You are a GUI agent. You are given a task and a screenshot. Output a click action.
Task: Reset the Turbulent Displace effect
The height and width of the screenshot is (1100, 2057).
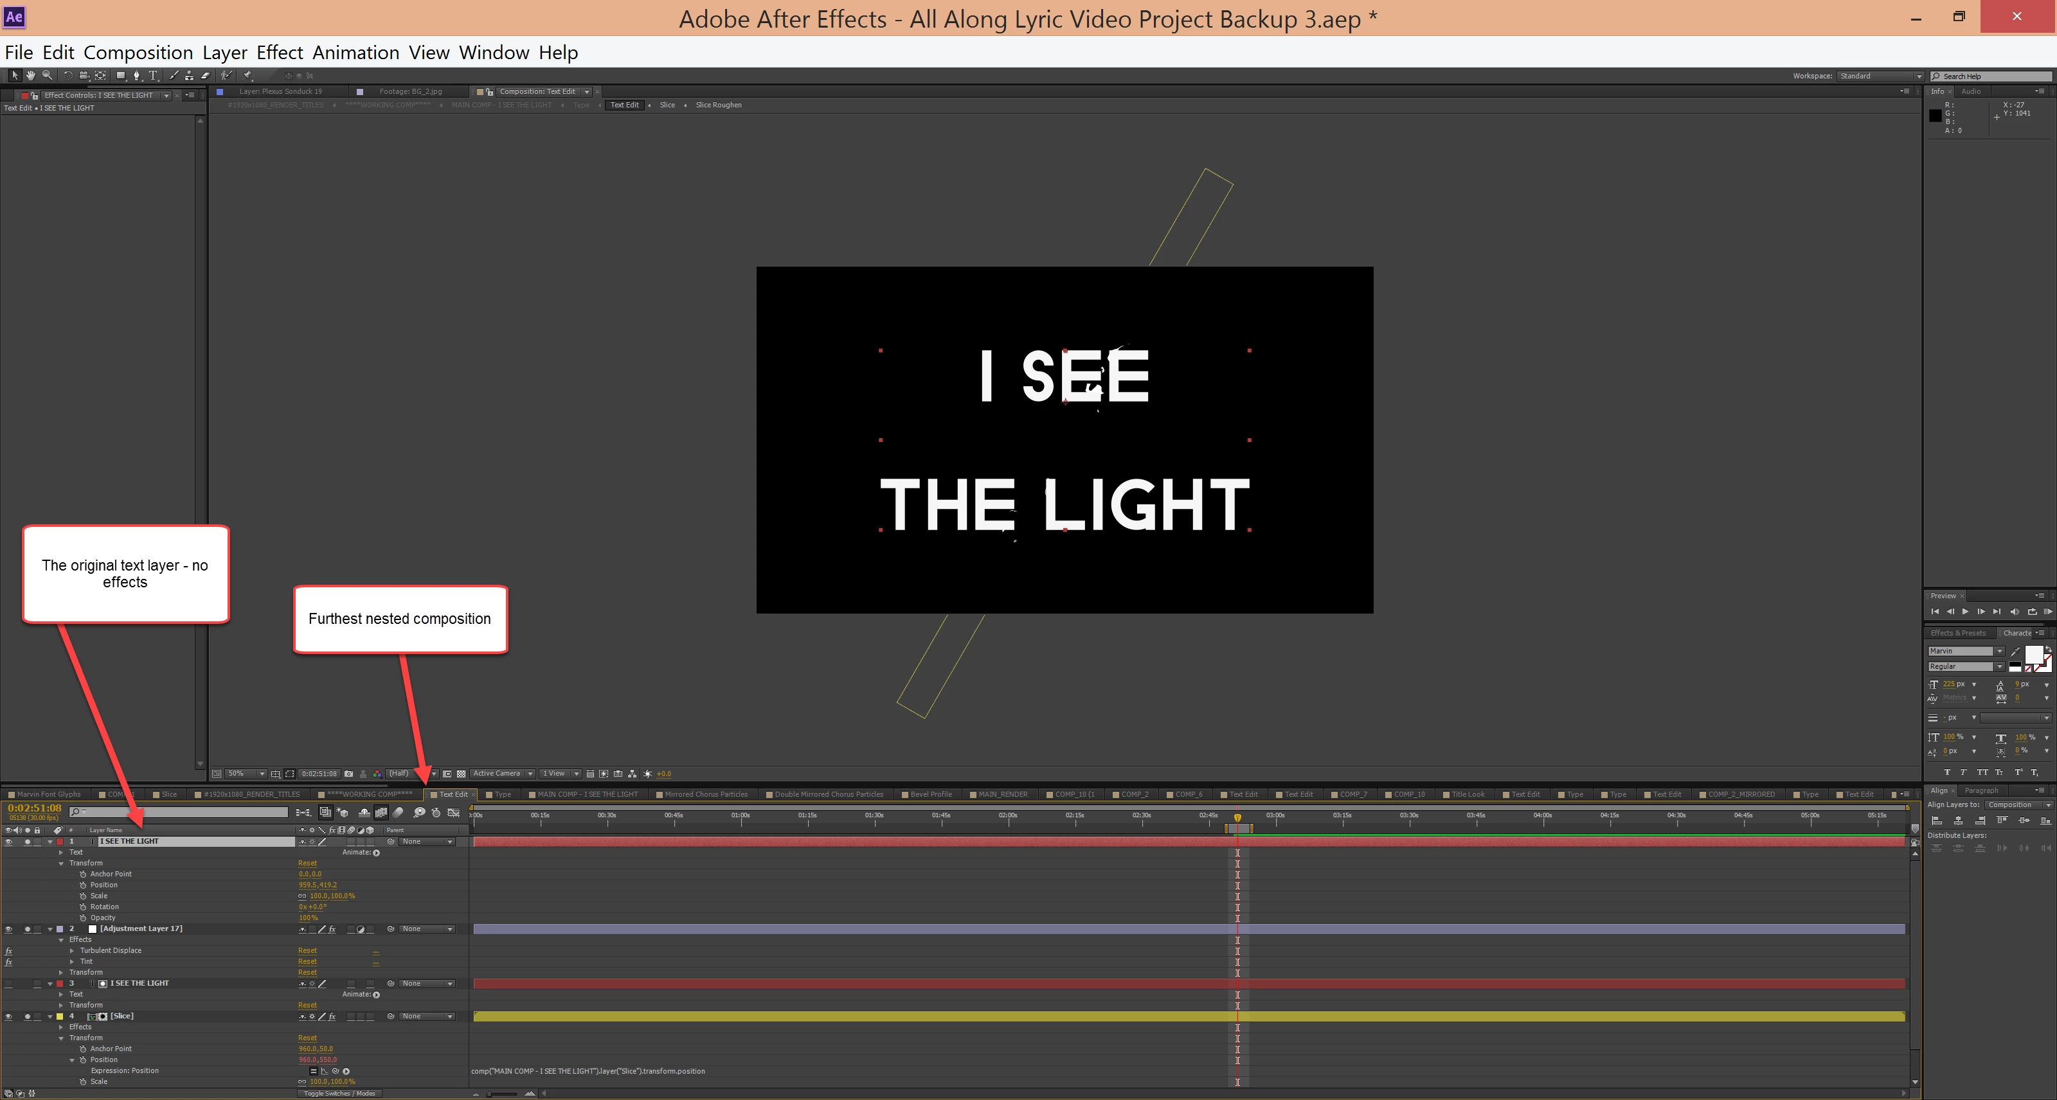(307, 950)
